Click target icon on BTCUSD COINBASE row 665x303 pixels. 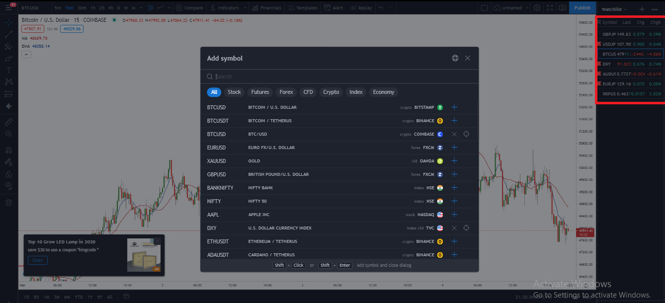point(466,134)
